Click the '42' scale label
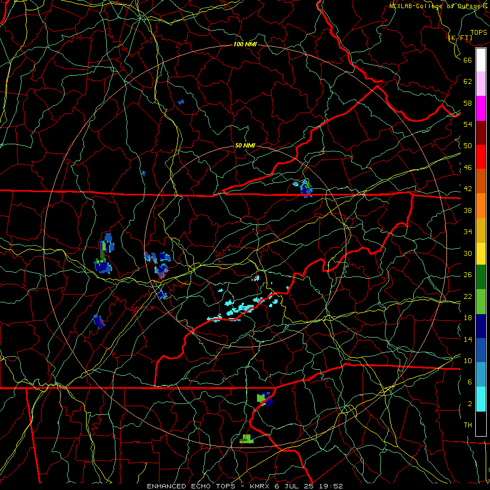490x490 pixels. pos(468,189)
